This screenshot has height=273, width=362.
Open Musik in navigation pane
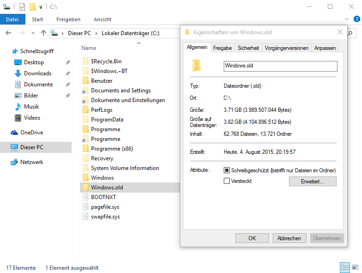point(31,107)
